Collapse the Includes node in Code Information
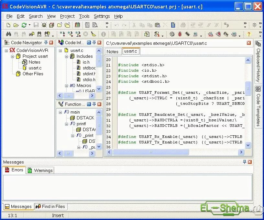Viewport: 264px width, 220px height. tap(66, 56)
